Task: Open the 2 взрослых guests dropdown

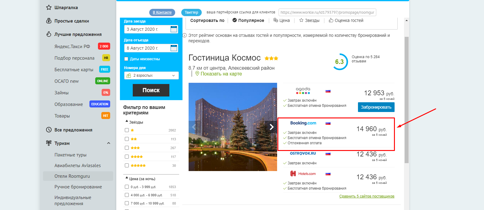Action: pyautogui.click(x=151, y=75)
